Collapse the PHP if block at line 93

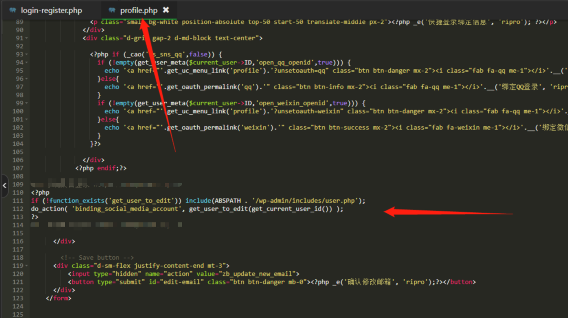(x=27, y=55)
